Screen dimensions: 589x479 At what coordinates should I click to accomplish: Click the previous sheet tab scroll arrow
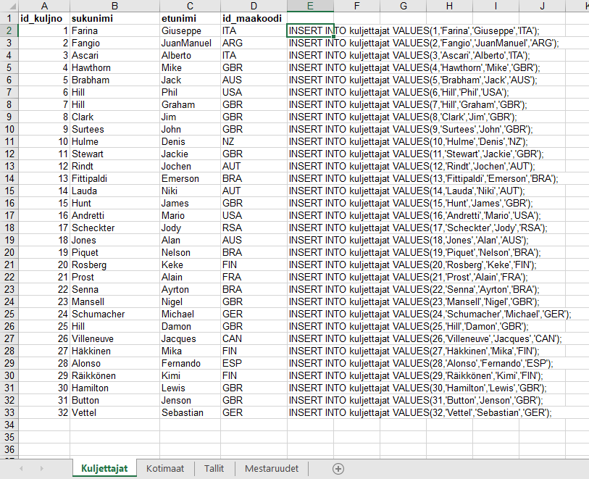pos(21,469)
